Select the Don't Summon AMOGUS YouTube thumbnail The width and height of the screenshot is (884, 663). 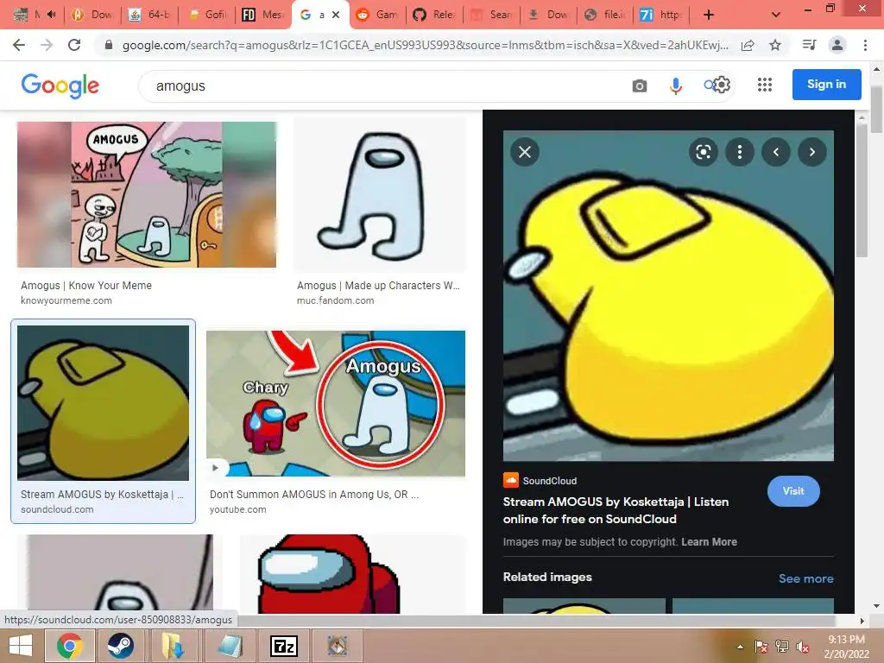click(336, 404)
